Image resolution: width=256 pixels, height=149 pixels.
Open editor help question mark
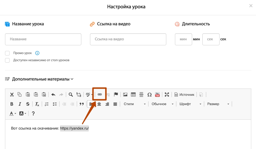click(x=33, y=113)
